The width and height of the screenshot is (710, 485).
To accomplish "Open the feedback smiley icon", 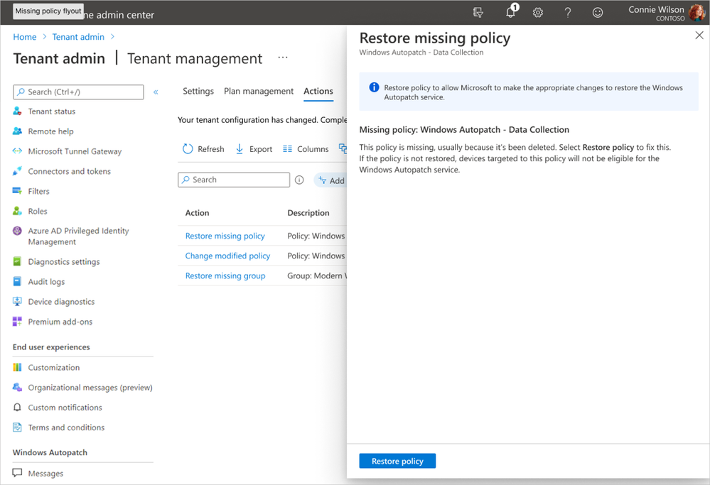I will click(x=598, y=12).
